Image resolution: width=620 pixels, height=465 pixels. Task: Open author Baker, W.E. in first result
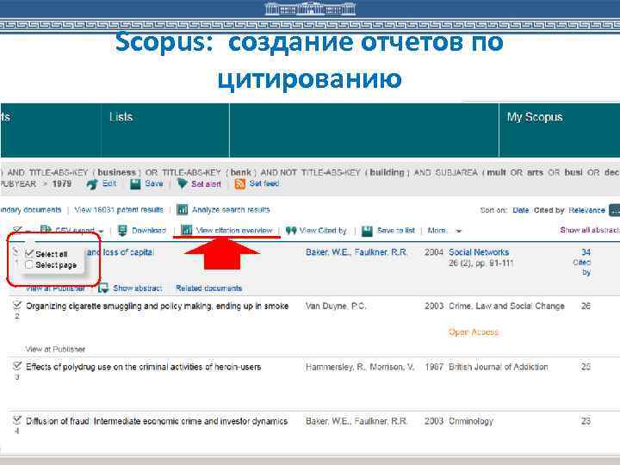(x=328, y=251)
